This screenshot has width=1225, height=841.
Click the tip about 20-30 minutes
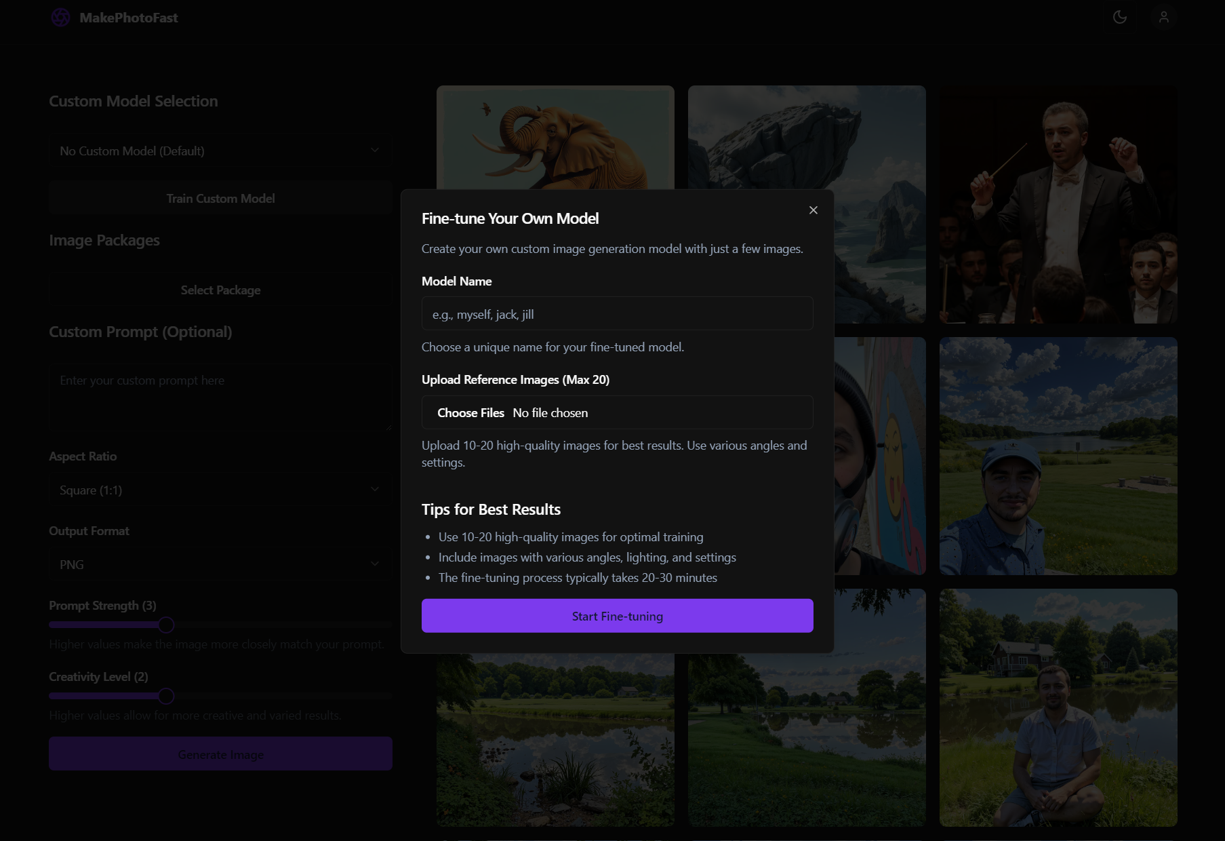click(x=578, y=577)
